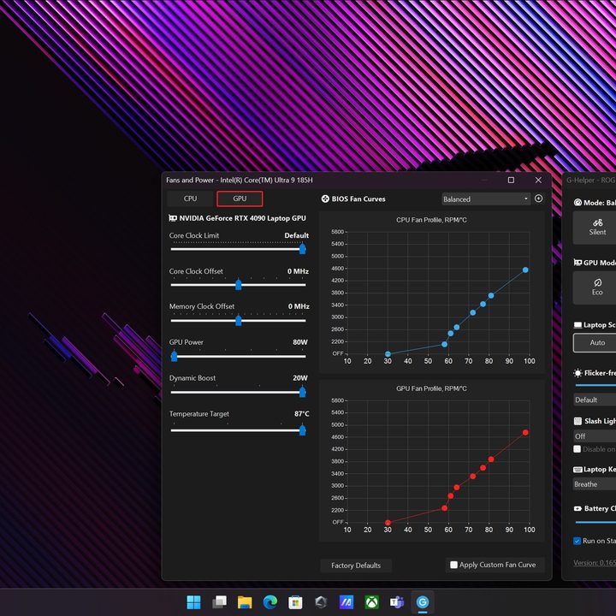Open the Version link in G-Helper
Viewport: 616px width, 616px height.
[595, 563]
